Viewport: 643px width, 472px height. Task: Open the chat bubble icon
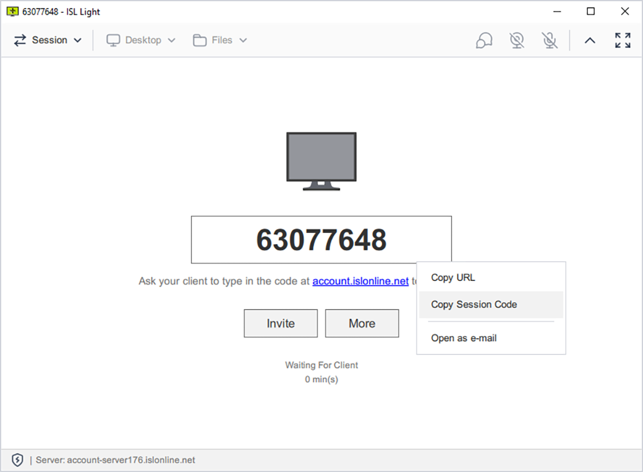483,40
